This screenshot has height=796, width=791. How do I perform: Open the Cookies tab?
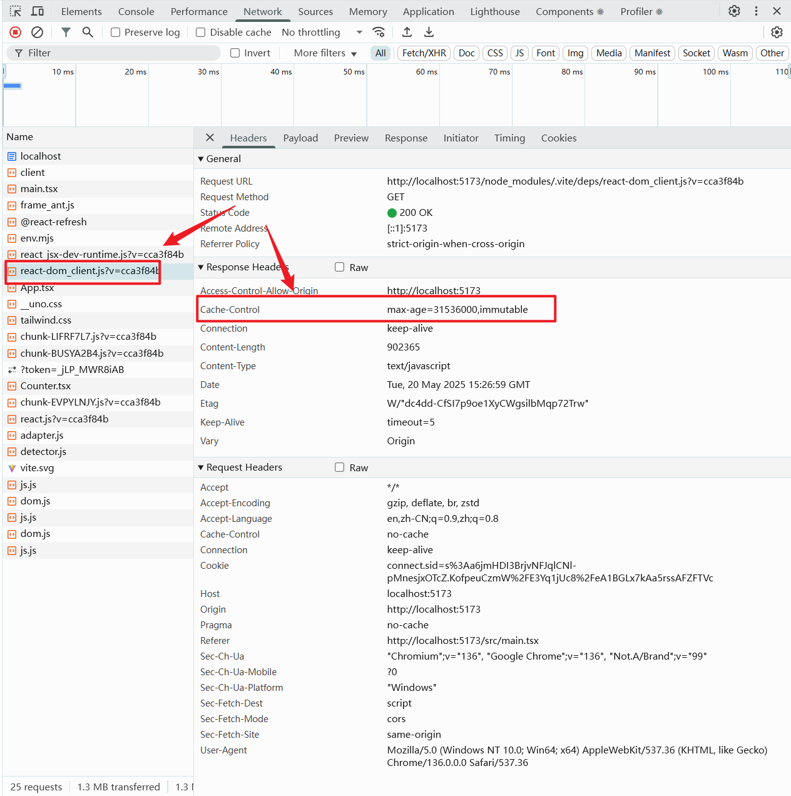[x=559, y=138]
